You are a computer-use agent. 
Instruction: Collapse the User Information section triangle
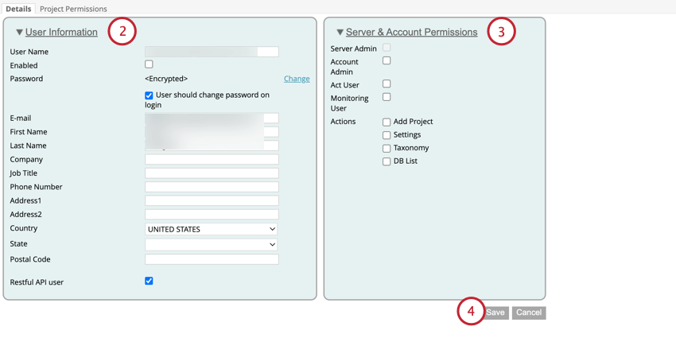(x=19, y=33)
